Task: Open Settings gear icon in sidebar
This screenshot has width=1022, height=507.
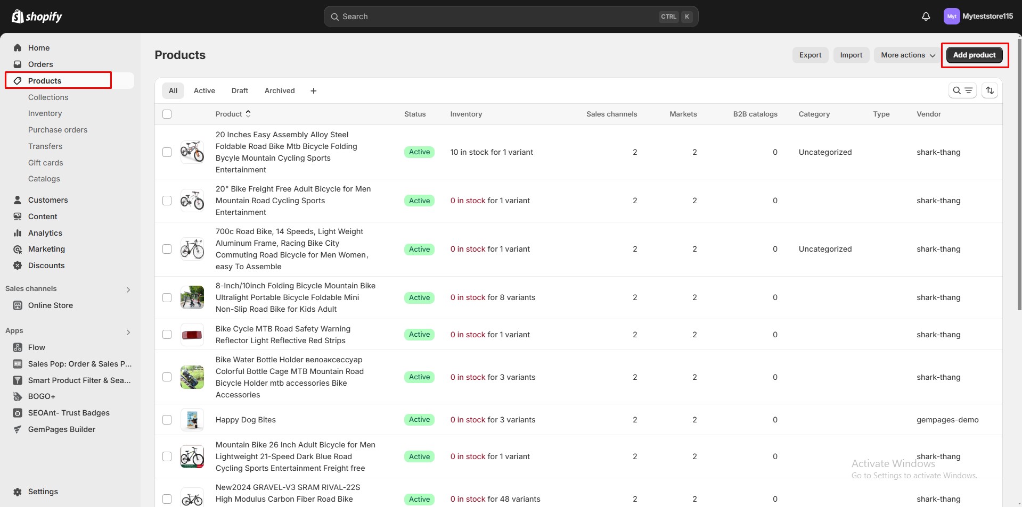Action: tap(18, 492)
